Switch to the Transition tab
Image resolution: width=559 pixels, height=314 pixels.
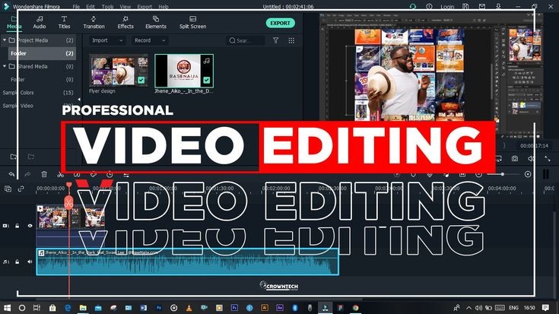pos(94,22)
